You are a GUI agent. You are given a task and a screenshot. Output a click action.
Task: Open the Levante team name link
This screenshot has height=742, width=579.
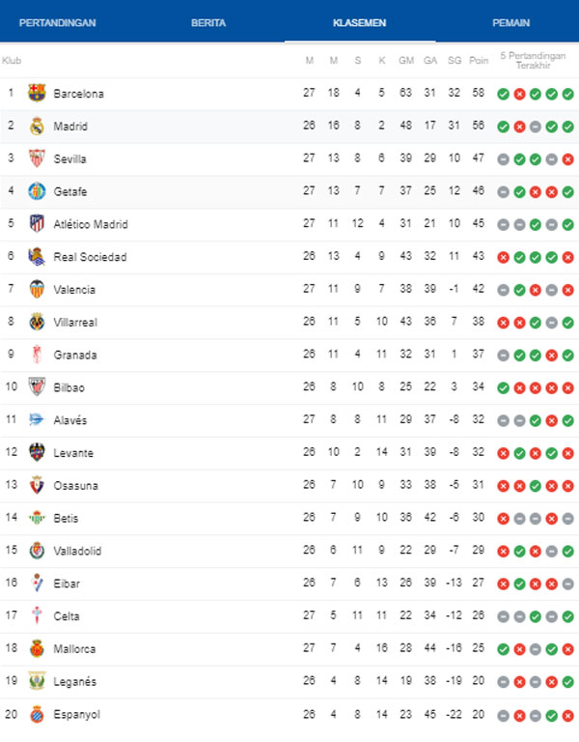pos(73,453)
